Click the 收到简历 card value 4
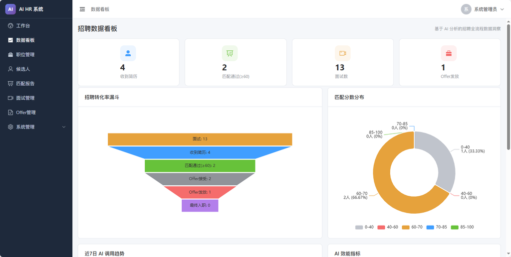Viewport: 511px width, 257px height. coord(123,68)
